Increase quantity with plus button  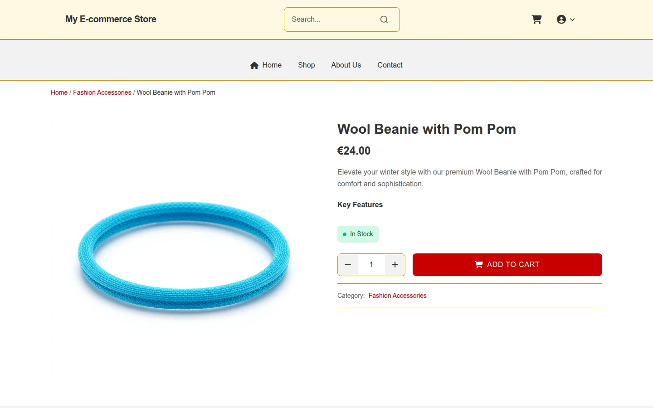pyautogui.click(x=395, y=265)
